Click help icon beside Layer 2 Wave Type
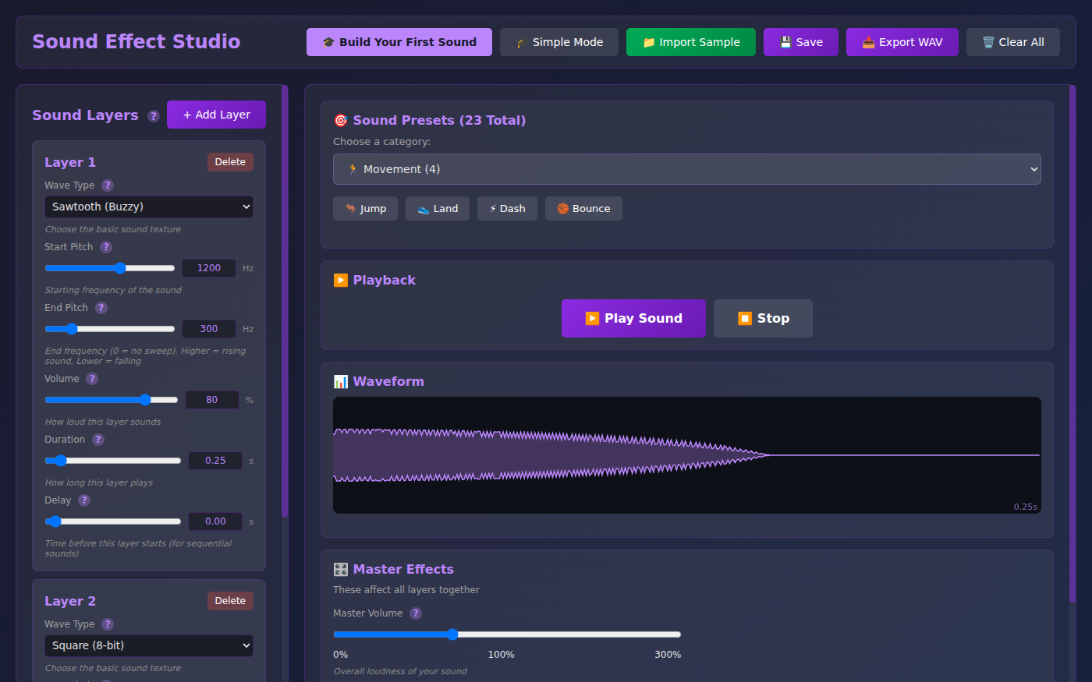This screenshot has width=1092, height=682. tap(108, 624)
